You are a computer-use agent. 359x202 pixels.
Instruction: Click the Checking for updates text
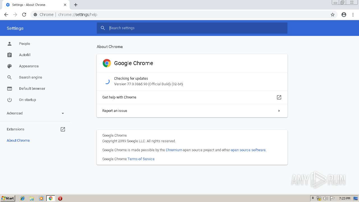click(x=131, y=79)
